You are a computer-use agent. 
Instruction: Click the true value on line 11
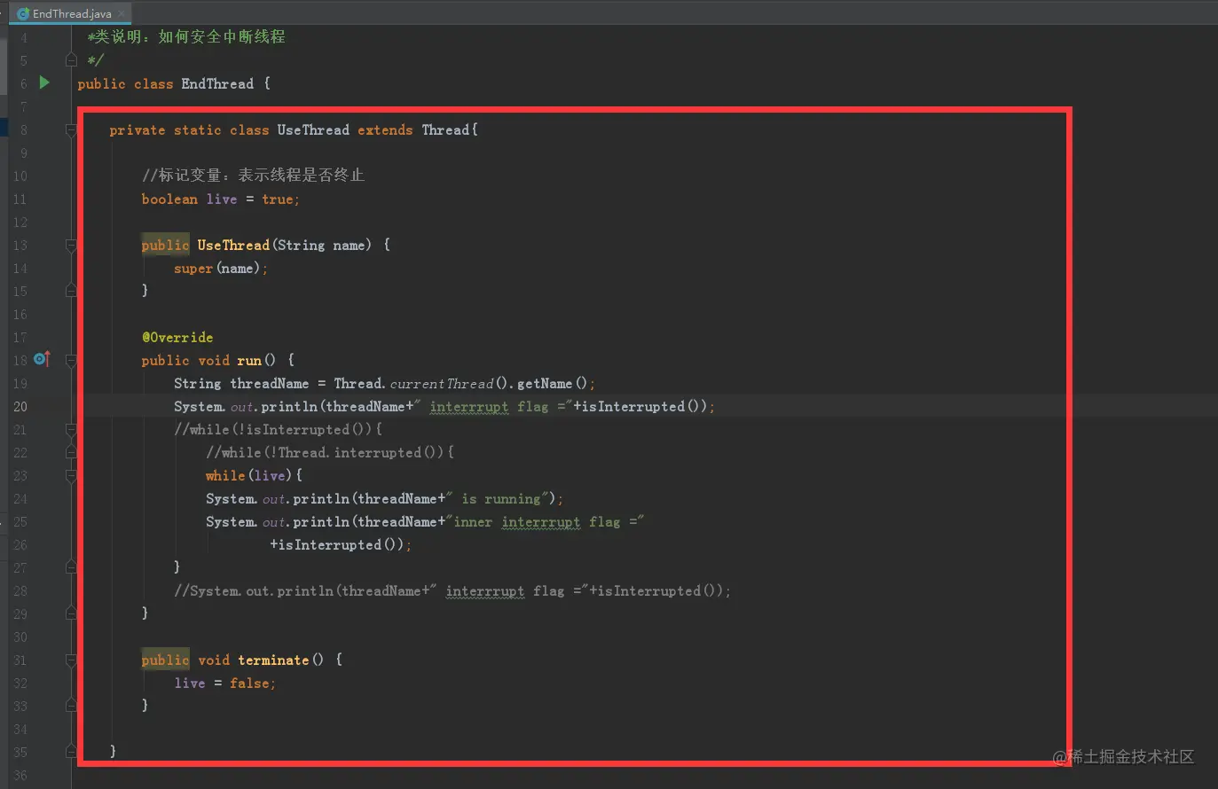click(x=277, y=199)
